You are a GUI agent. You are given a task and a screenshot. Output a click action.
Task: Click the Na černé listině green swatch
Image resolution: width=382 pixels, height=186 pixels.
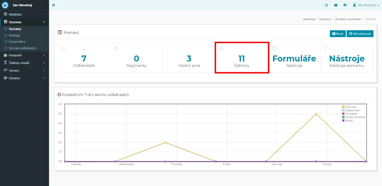(343, 117)
